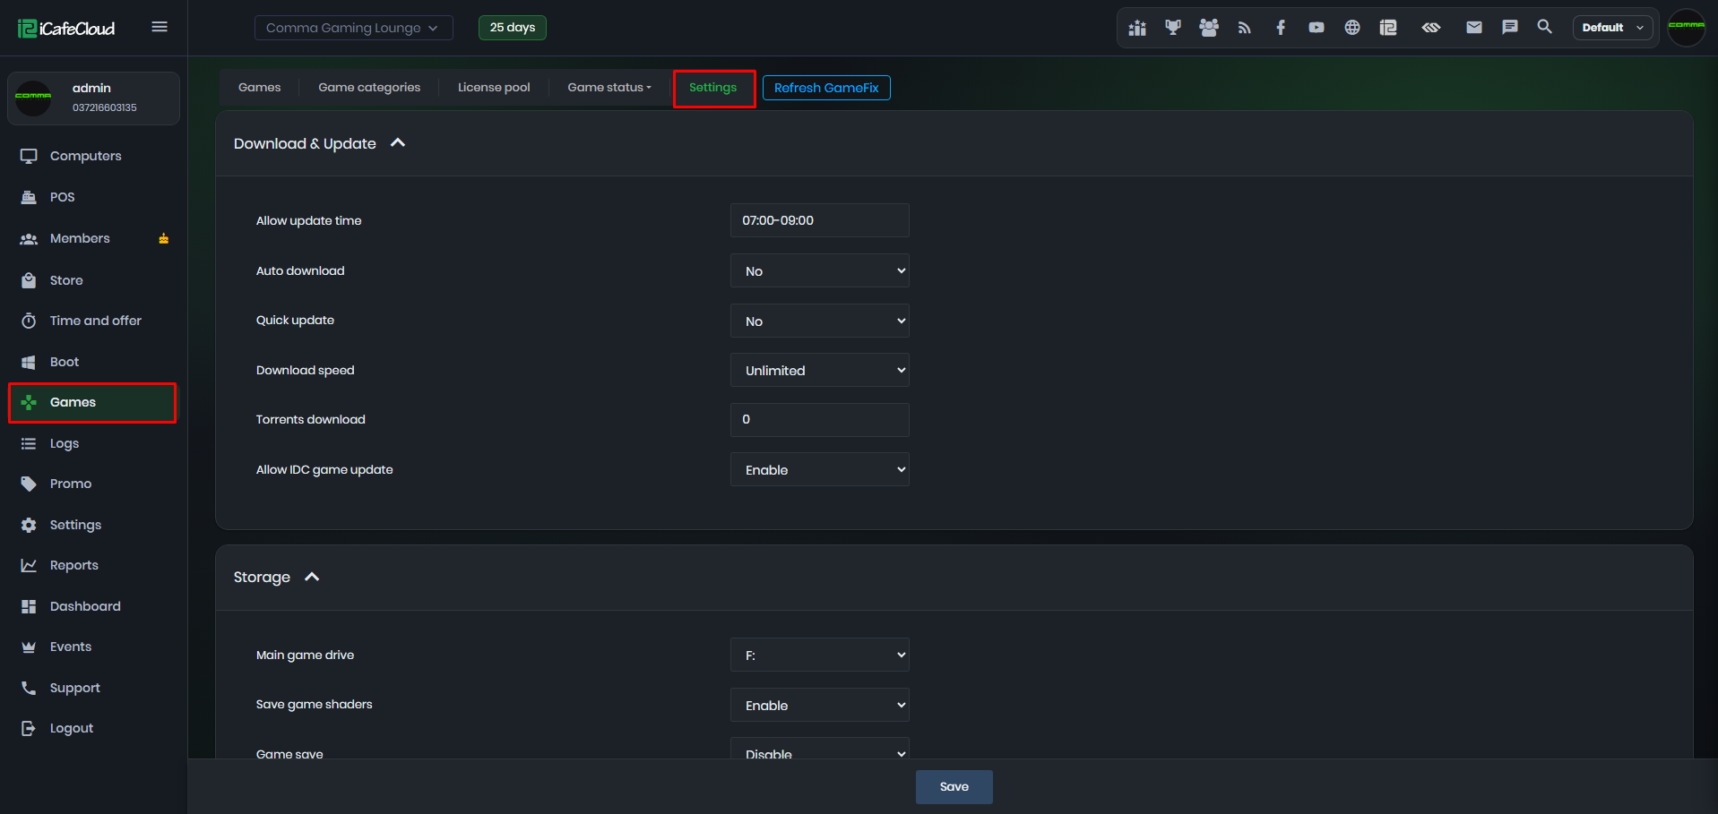Viewport: 1718px width, 814px height.
Task: Open Settings gear icon in sidebar
Action: tap(29, 525)
